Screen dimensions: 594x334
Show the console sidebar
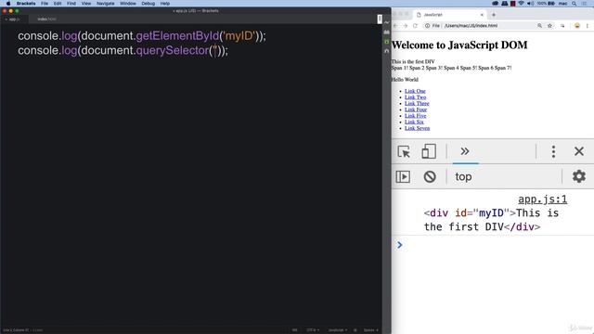(x=403, y=176)
